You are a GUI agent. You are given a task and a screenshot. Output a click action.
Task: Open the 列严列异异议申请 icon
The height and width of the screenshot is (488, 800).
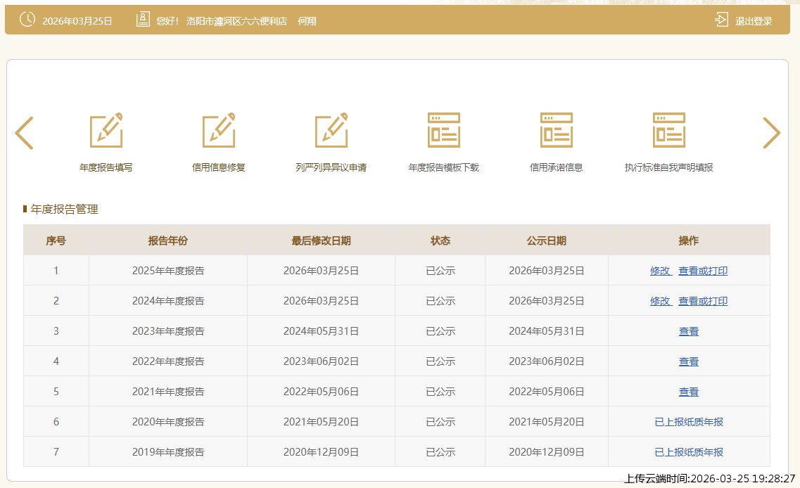click(331, 131)
